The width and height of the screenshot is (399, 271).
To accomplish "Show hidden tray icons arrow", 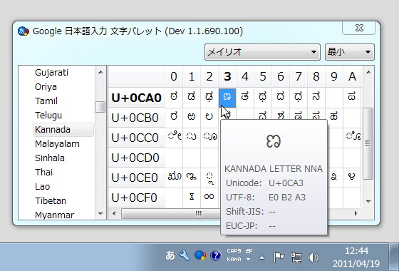I will click(261, 257).
